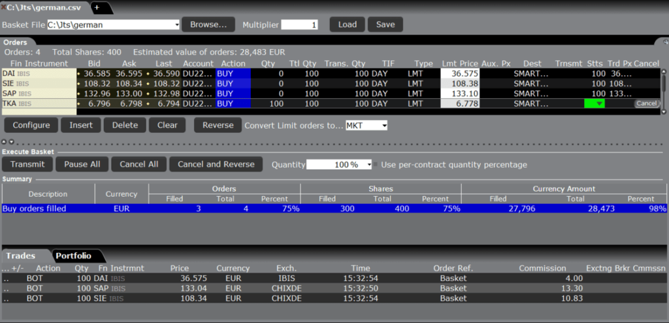Open the Quantity 100% dropdown
Screen dimensions: 669x323
click(x=368, y=165)
